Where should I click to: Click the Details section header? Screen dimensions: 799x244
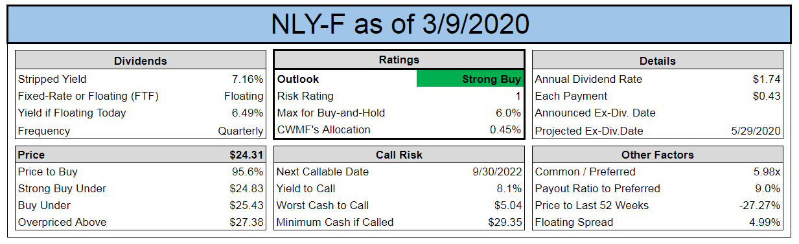click(657, 61)
